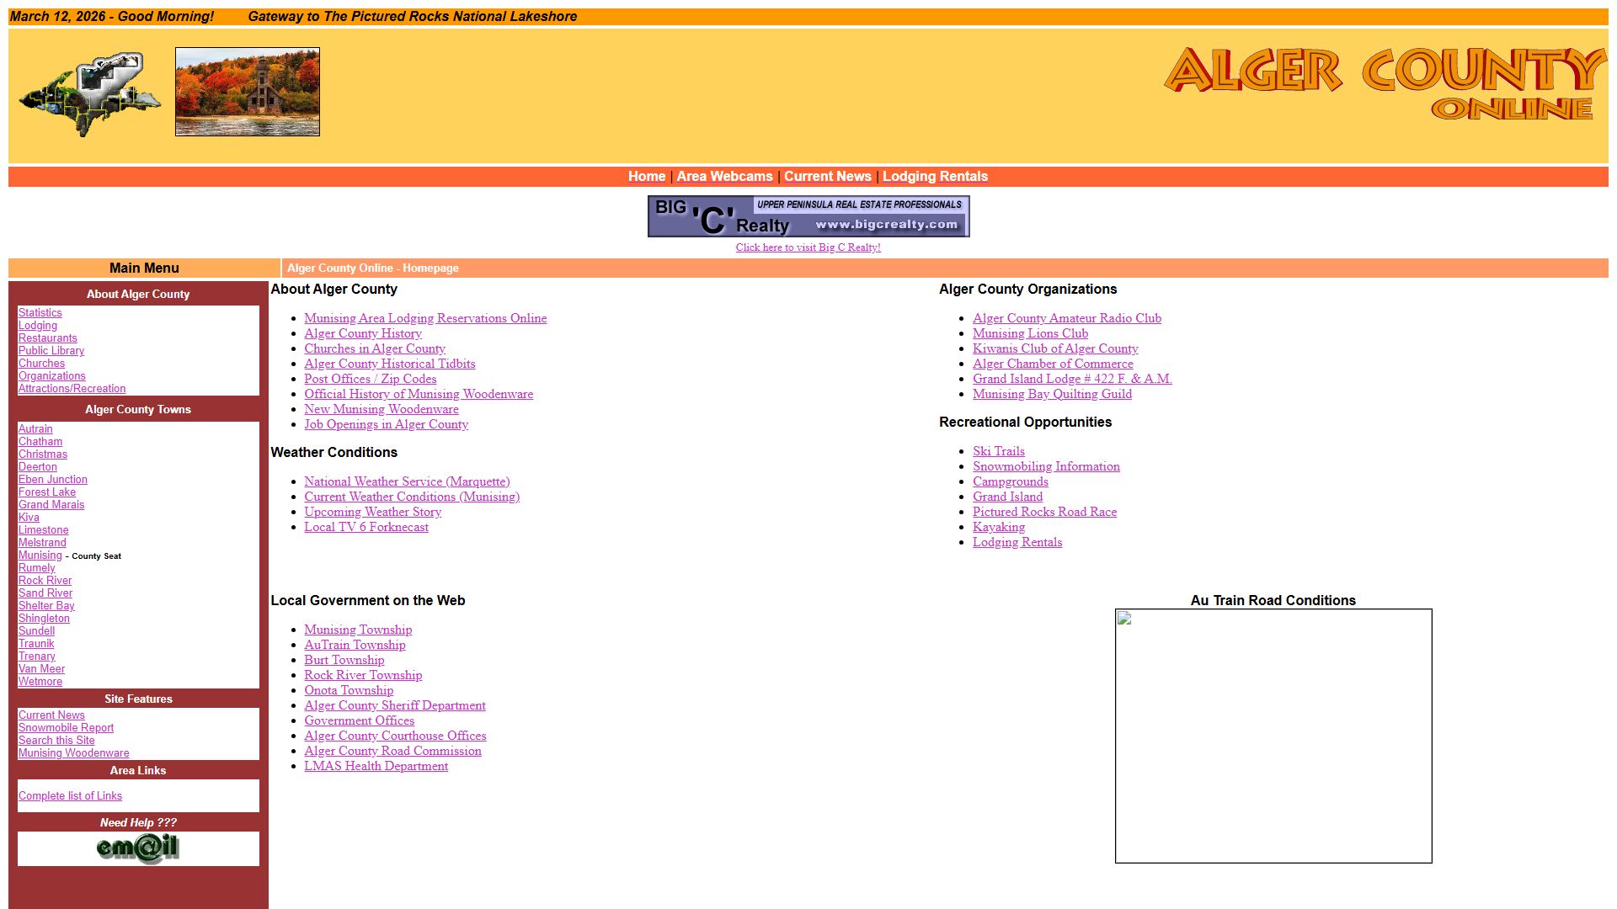Screen dimensions: 1617x909
Task: Open Munising Bay Quilting Guild link
Action: (x=1051, y=394)
